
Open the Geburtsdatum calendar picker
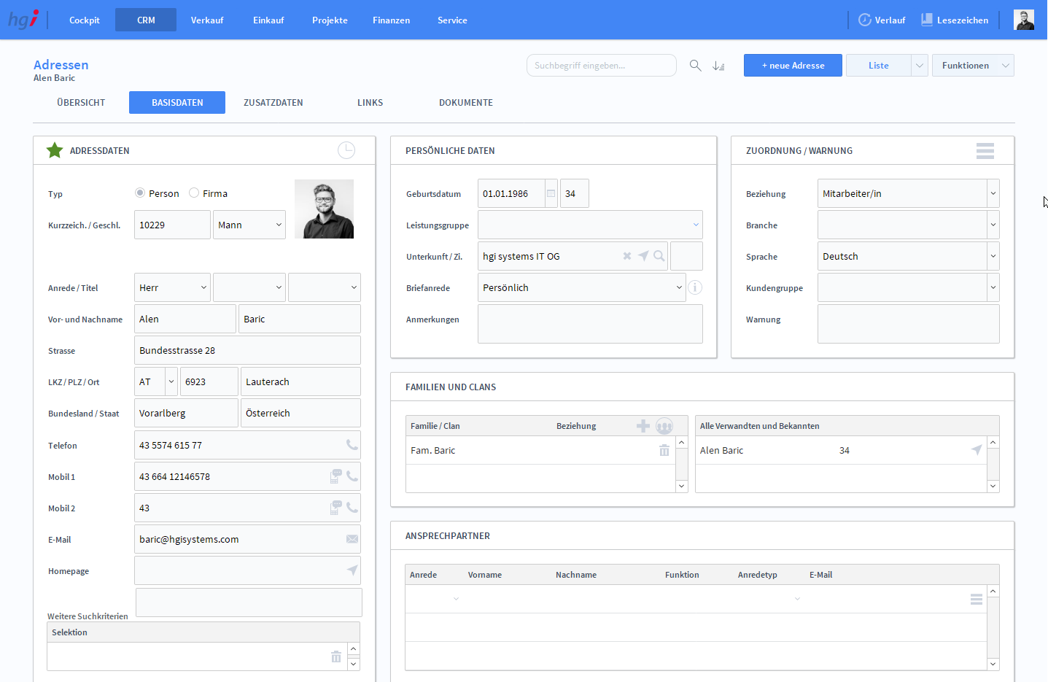551,194
